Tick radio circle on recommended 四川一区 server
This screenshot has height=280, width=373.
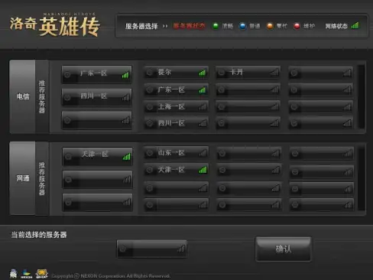[67, 97]
